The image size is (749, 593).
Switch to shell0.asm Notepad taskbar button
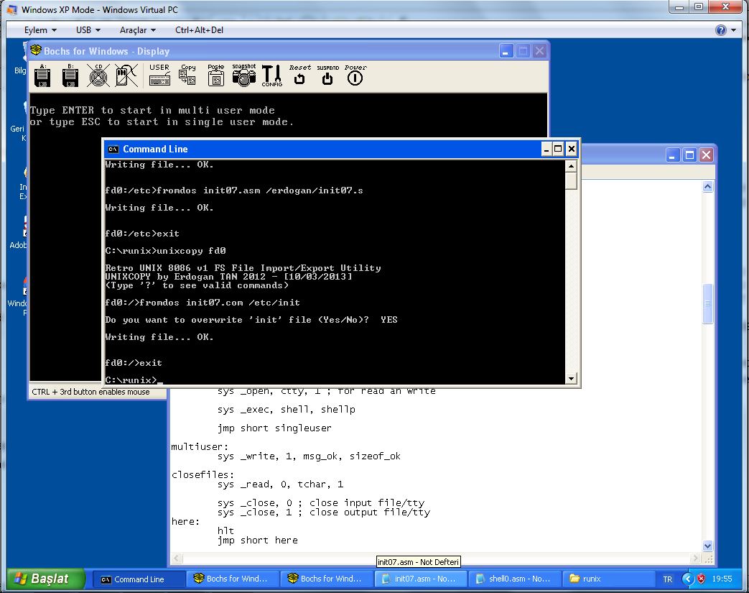coord(513,579)
